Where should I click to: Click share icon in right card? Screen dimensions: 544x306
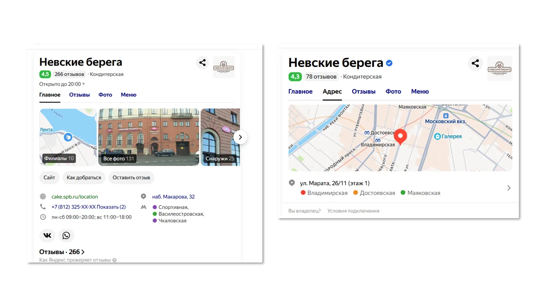(x=475, y=64)
